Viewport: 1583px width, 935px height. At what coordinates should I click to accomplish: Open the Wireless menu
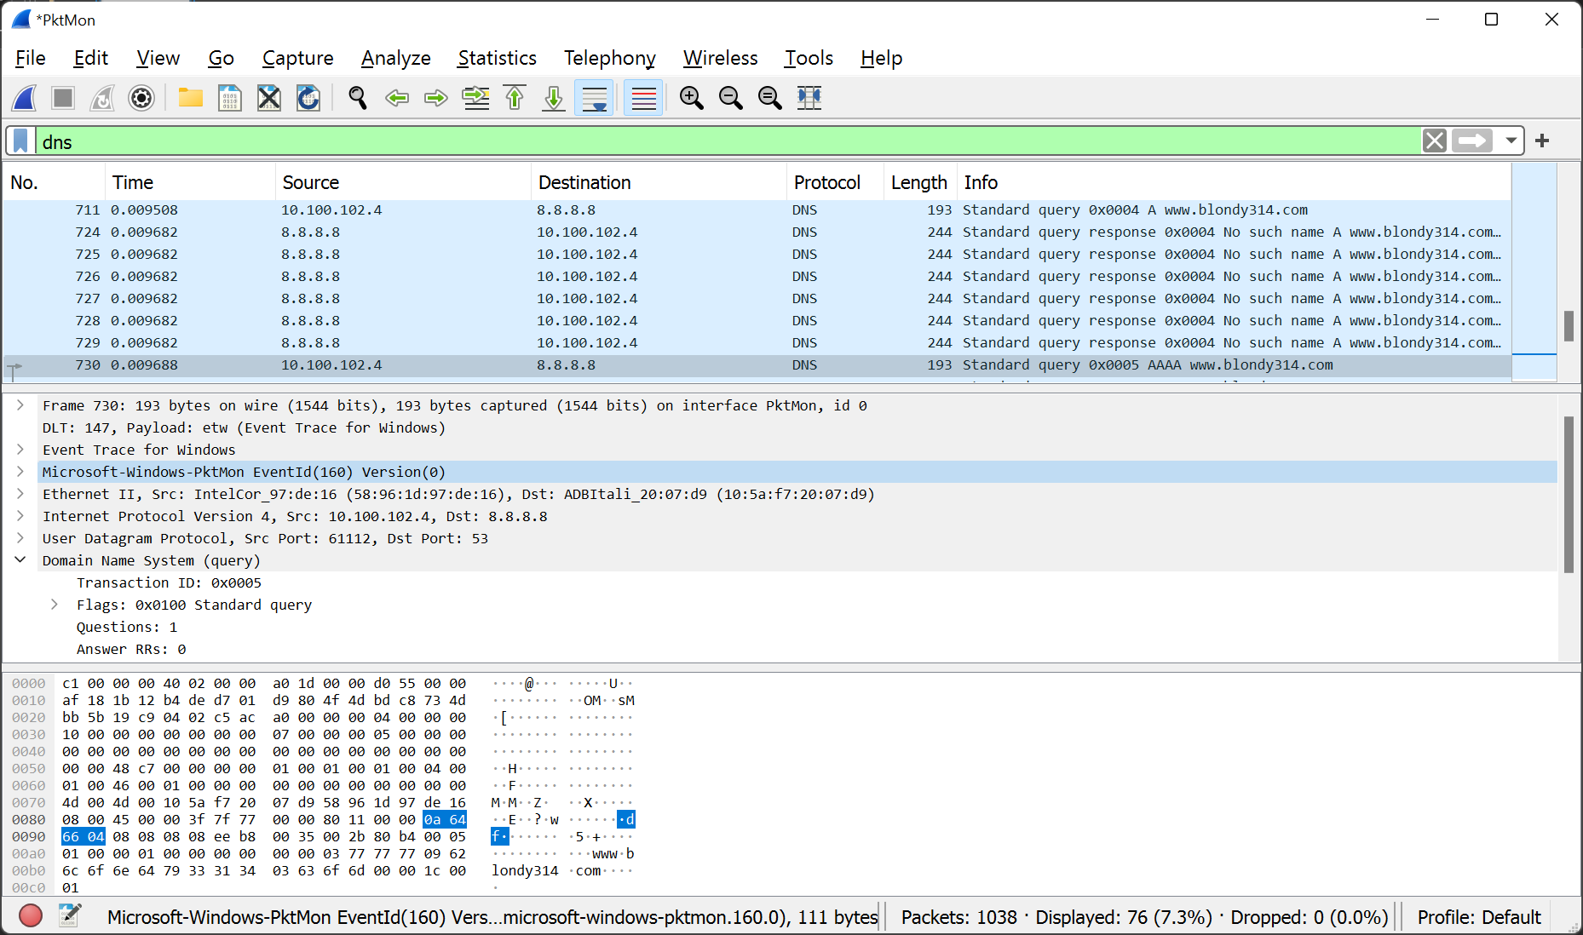coord(721,58)
